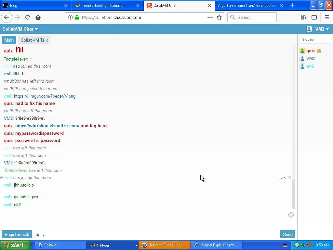Click the VM2 profile avatar icon in header
Screen dimensions: 333x250
(x=309, y=29)
